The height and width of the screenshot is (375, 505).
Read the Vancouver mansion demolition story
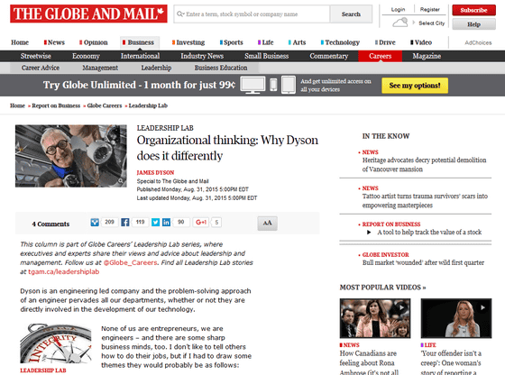point(424,164)
